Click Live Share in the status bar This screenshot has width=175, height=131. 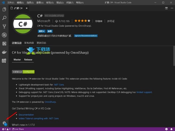pos(18,129)
